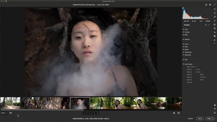
Task: Toggle highlight clipping warning on histogram
Action: click(x=211, y=8)
